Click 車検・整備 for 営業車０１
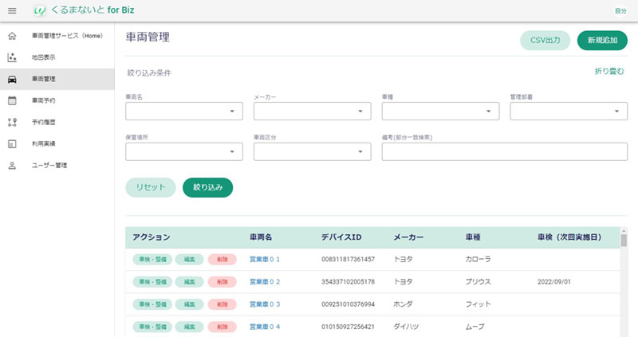Image resolution: width=638 pixels, height=337 pixels. (x=152, y=260)
